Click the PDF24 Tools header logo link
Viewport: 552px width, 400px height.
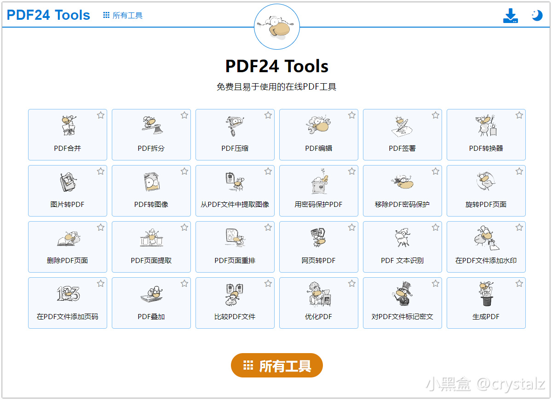[48, 15]
